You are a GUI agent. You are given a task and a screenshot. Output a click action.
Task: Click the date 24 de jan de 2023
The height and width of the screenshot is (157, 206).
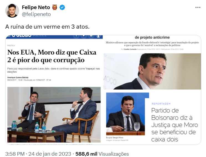[x=50, y=154]
